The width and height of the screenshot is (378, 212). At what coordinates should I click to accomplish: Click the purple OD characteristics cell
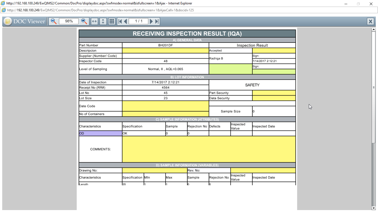pos(100,133)
